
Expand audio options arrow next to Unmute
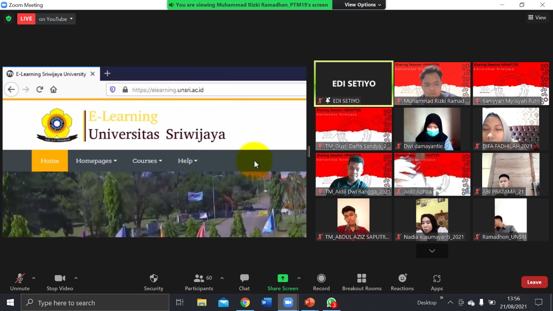[x=34, y=278]
